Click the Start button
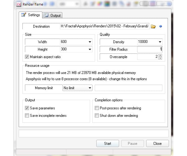Screen dimensions: 187x156 tap(108, 143)
